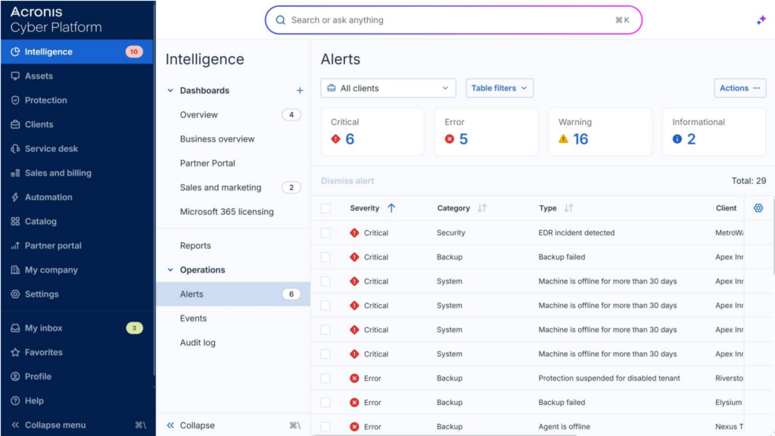The height and width of the screenshot is (436, 775).
Task: Click the search magnifier icon
Action: pyautogui.click(x=280, y=20)
